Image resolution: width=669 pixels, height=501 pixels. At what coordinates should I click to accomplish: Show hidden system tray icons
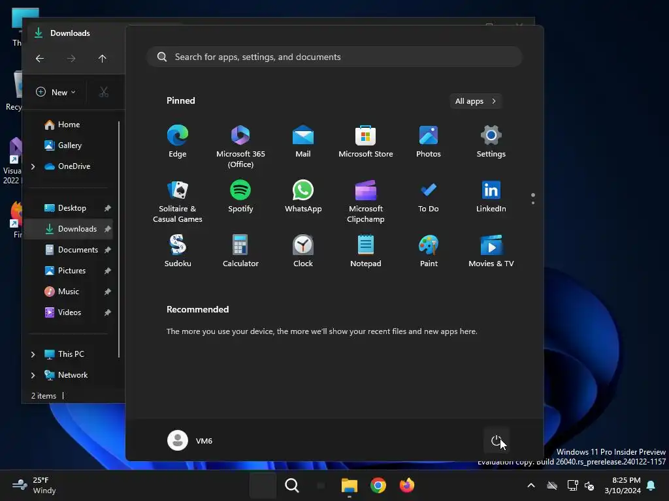531,485
